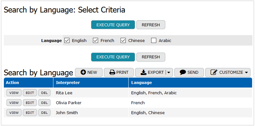Click the upper REFRESH button

[x=151, y=25]
